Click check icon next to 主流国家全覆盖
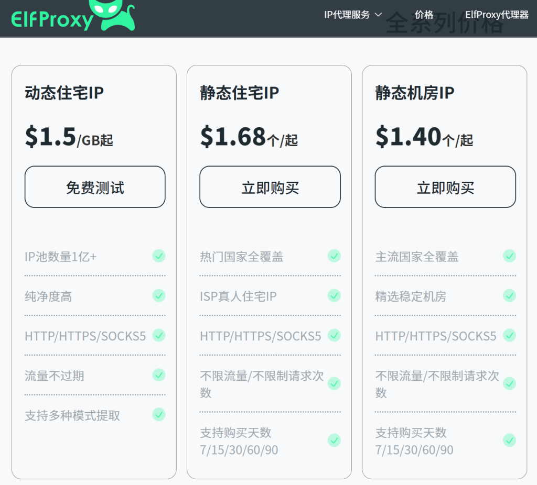The image size is (537, 485). (x=510, y=256)
